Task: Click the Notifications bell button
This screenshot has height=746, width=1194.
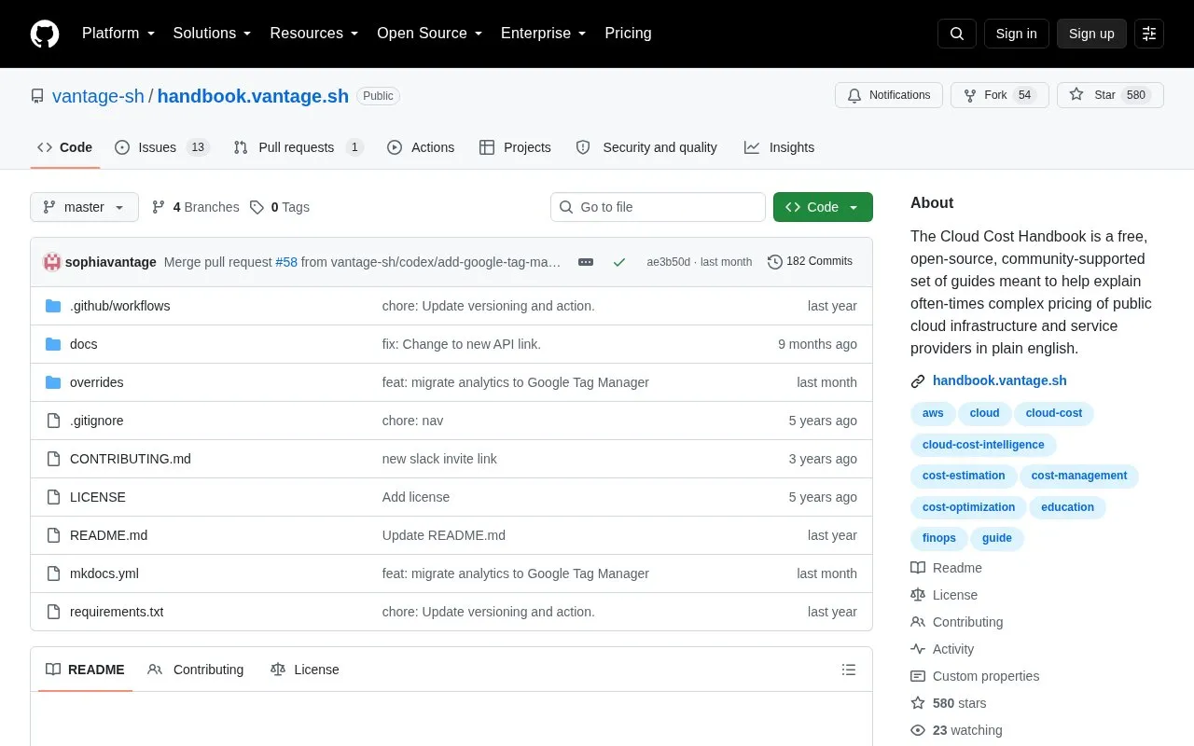Action: tap(889, 95)
